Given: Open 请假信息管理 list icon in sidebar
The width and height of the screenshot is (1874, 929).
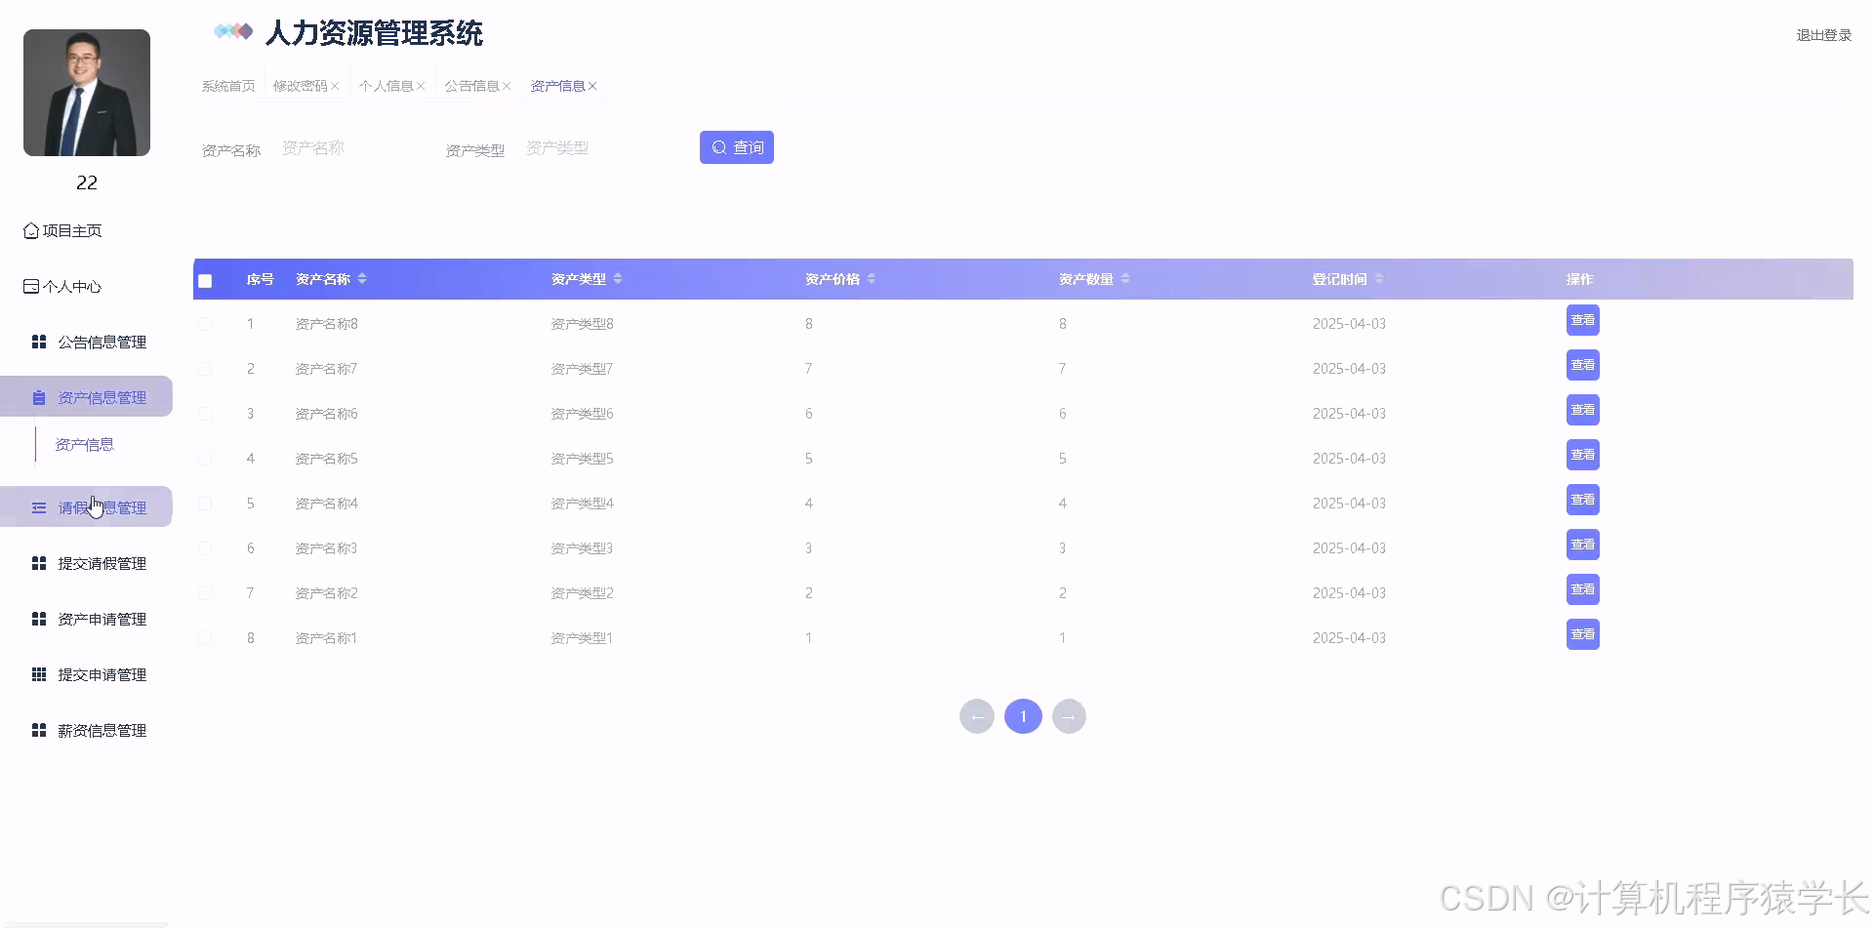Looking at the screenshot, I should pyautogui.click(x=39, y=506).
